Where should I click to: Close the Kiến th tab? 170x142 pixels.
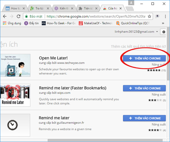(x=72, y=8)
